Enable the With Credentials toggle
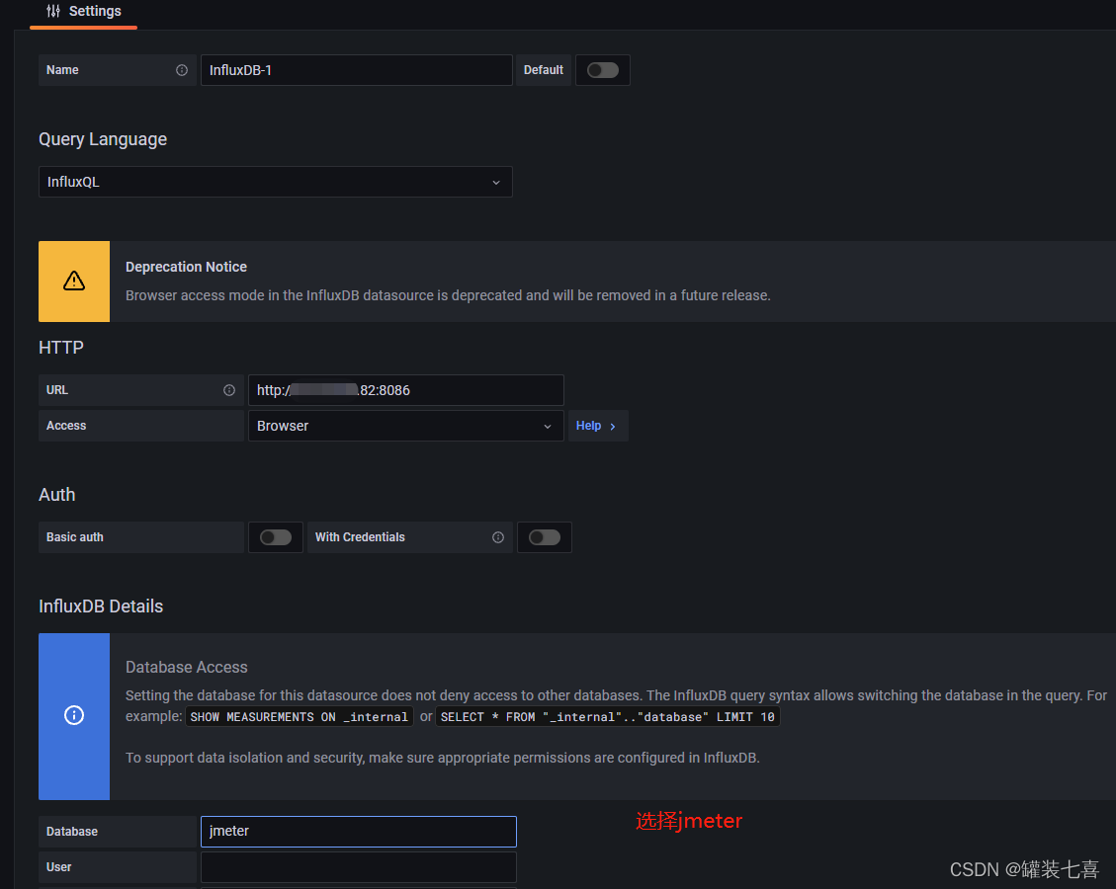 coord(545,537)
